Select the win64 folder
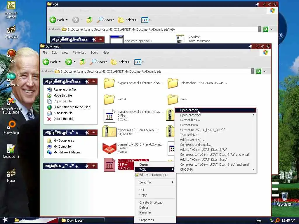This screenshot has width=299, height=224. pyautogui.click(x=115, y=99)
